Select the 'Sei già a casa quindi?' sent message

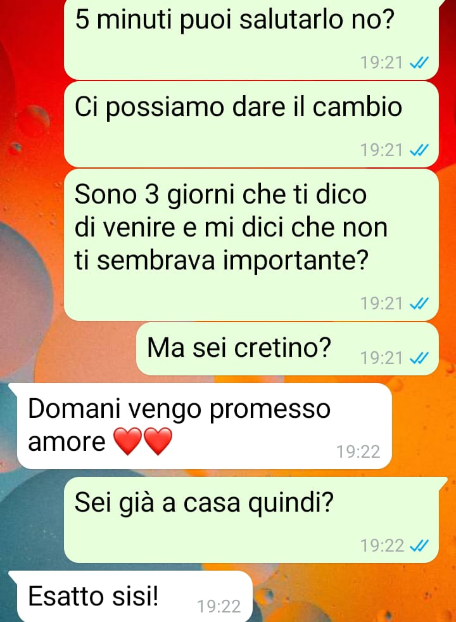click(252, 520)
